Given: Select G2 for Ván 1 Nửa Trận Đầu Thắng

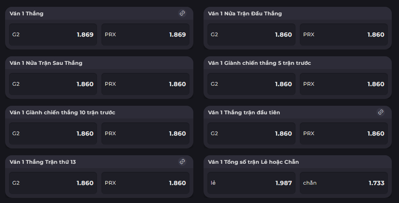Looking at the screenshot, I should coord(251,35).
